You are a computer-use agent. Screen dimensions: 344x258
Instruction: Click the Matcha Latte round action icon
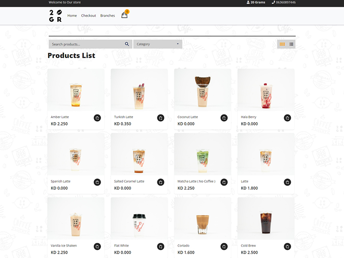coord(224,182)
